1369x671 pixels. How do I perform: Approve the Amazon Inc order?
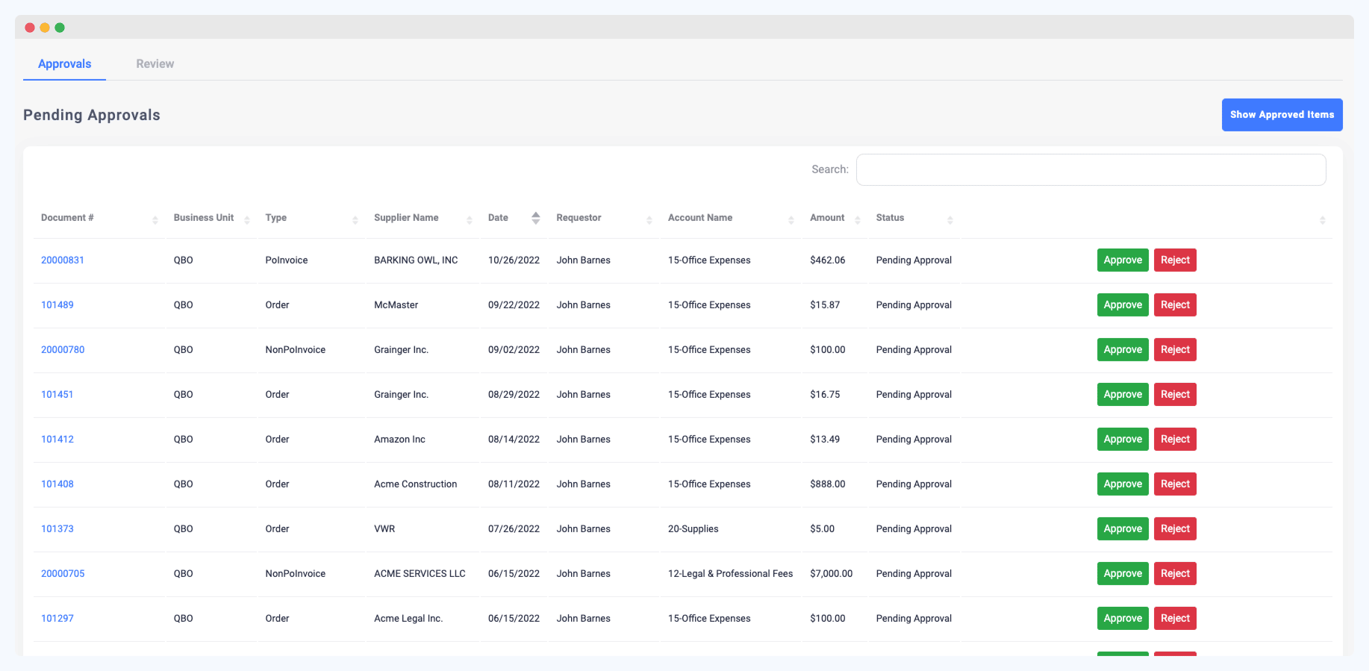pos(1123,440)
